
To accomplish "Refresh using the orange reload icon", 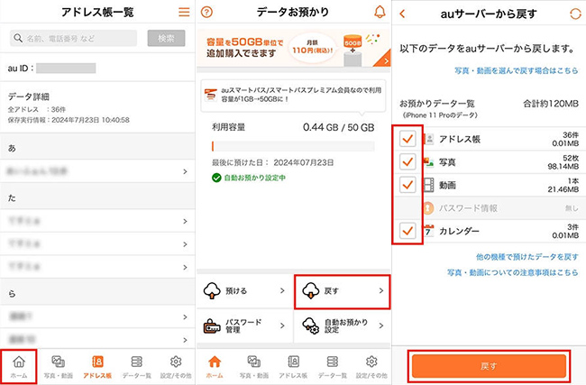I will point(575,14).
